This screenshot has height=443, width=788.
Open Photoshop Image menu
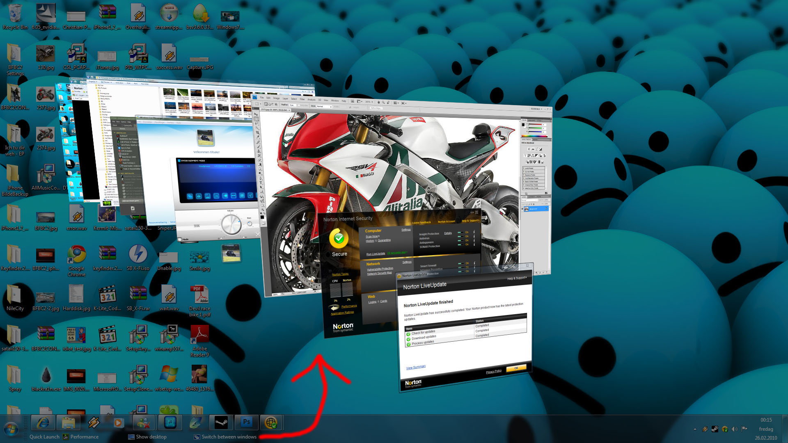tap(276, 98)
